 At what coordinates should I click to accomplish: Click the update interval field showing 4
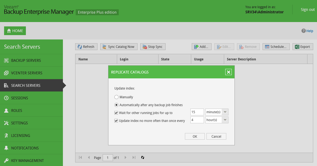pos(197,120)
